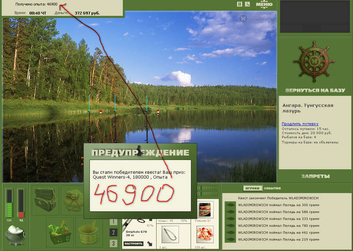Click ВЕРНУТЬСЯ НА БАЗУ label
The height and width of the screenshot is (251, 353).
[x=315, y=91]
